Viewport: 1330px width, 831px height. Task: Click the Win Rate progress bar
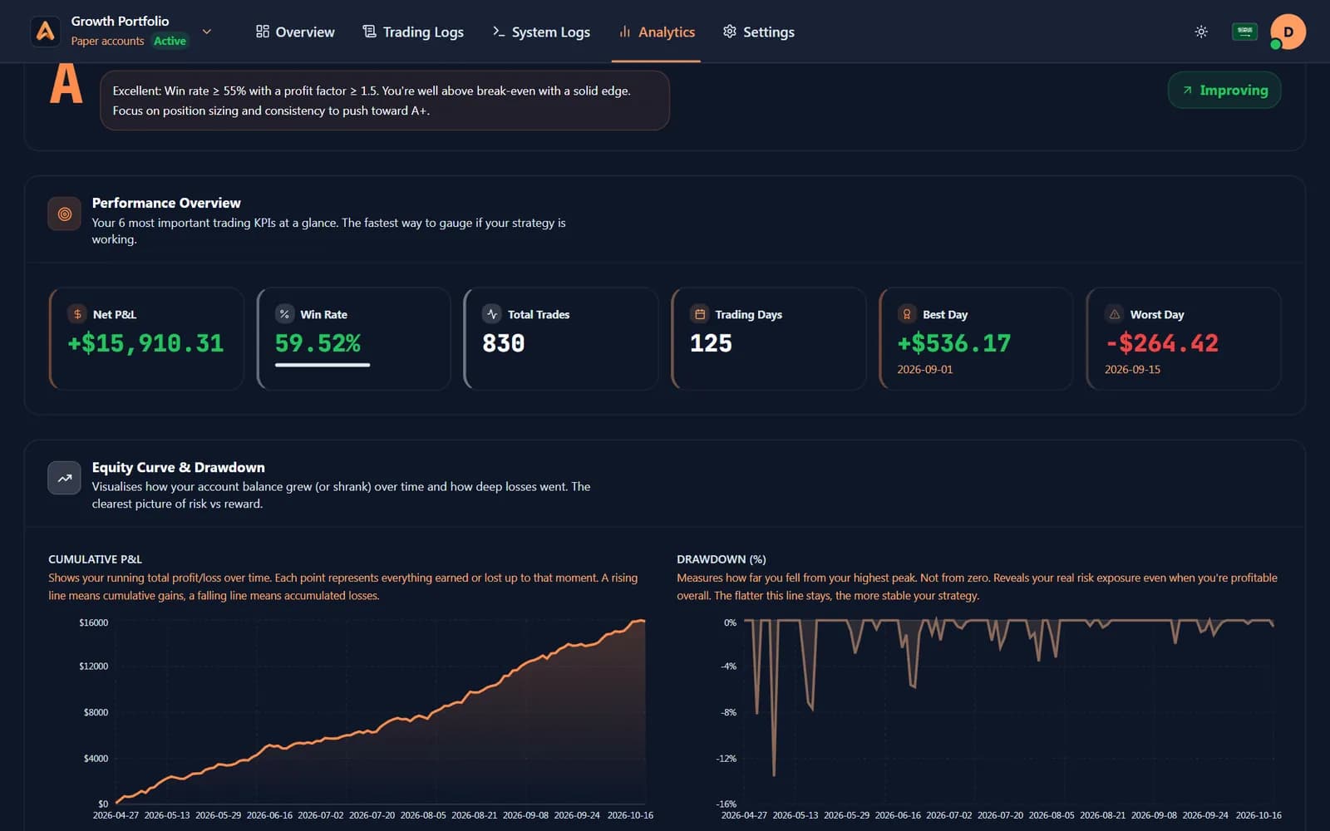click(x=323, y=364)
